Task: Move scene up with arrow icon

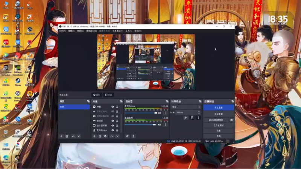Action: tap(73, 136)
